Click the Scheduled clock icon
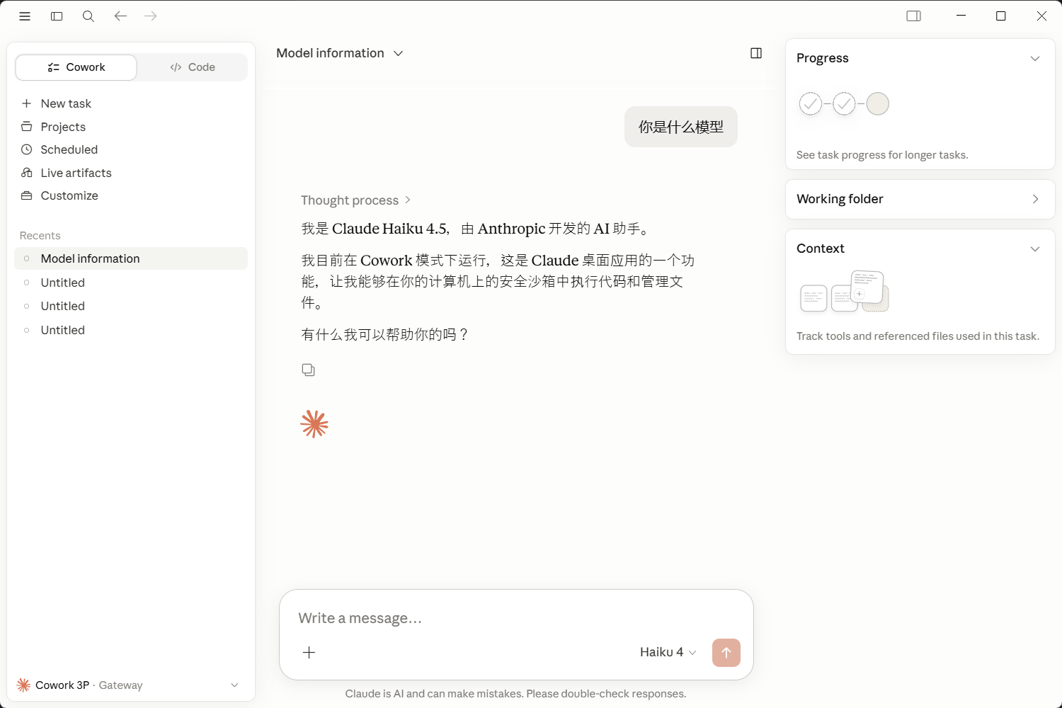The width and height of the screenshot is (1062, 708). 27,149
